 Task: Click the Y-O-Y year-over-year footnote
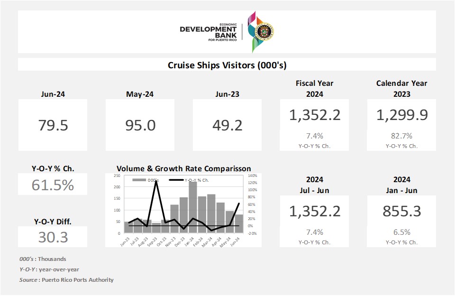(x=49, y=269)
